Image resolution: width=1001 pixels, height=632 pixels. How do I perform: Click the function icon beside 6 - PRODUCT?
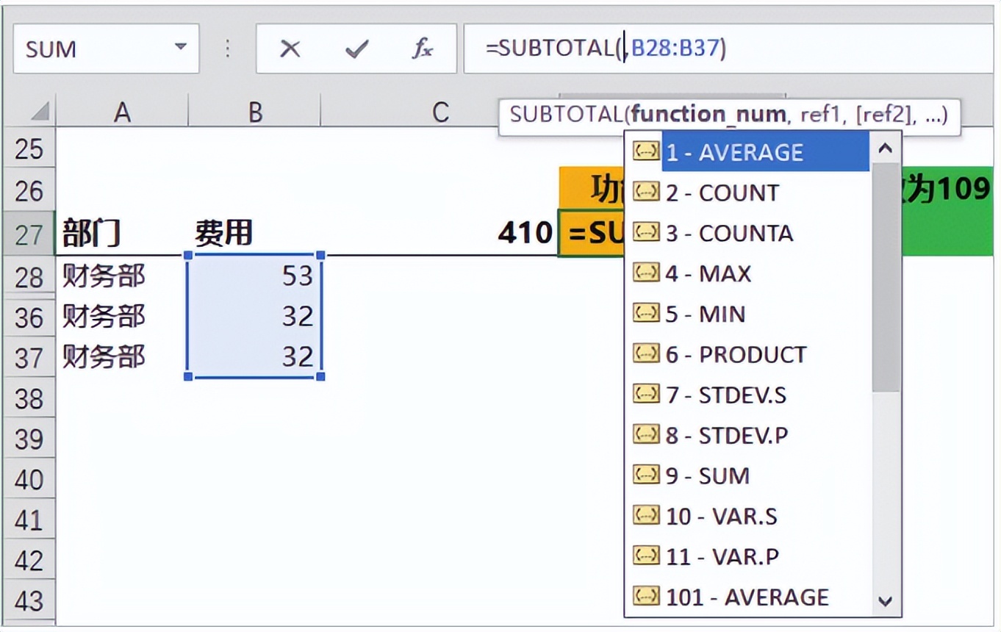[x=645, y=354]
